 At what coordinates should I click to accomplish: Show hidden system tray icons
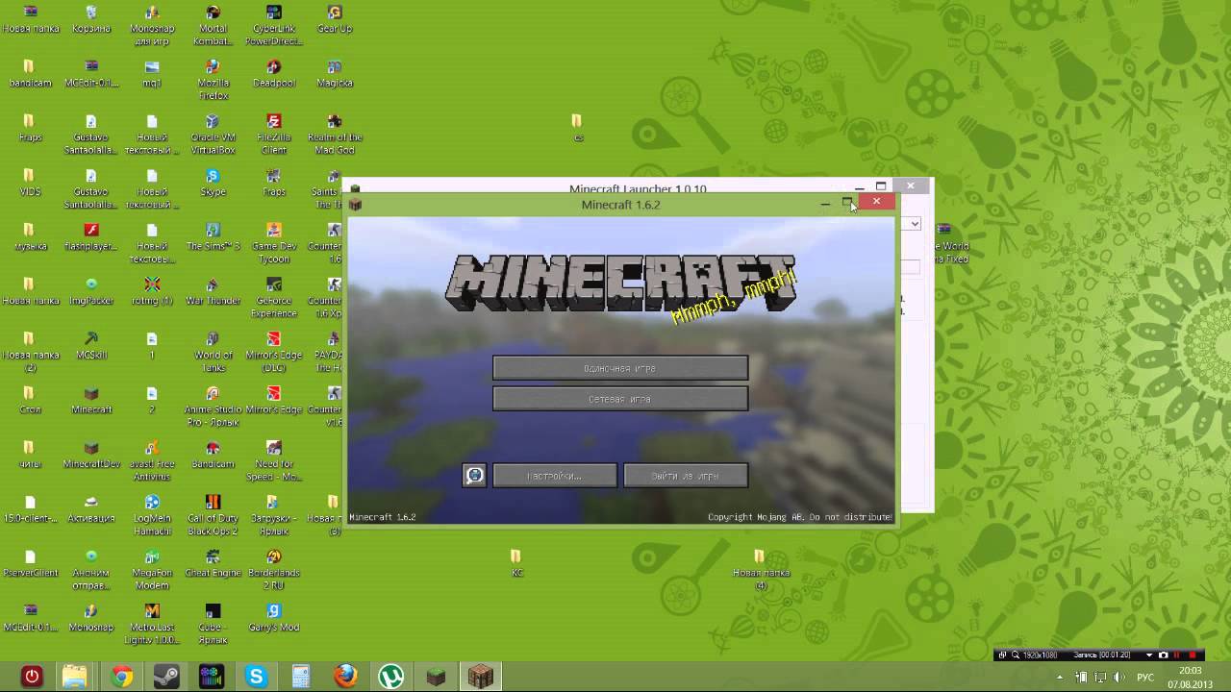[x=1061, y=678]
